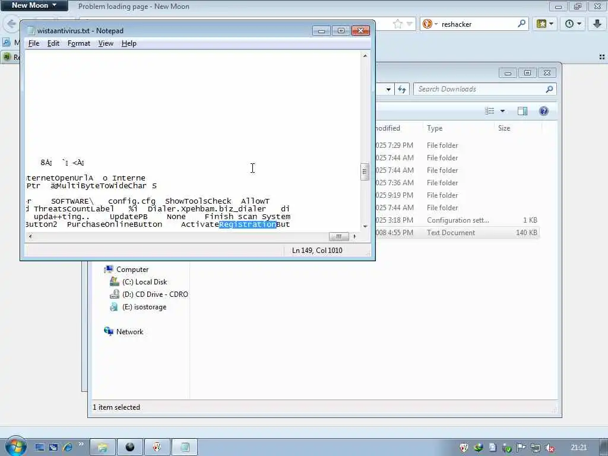Open the browser Downloads arrow button
608x456 pixels.
click(597, 24)
